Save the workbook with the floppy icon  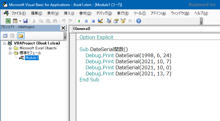(x=25, y=21)
